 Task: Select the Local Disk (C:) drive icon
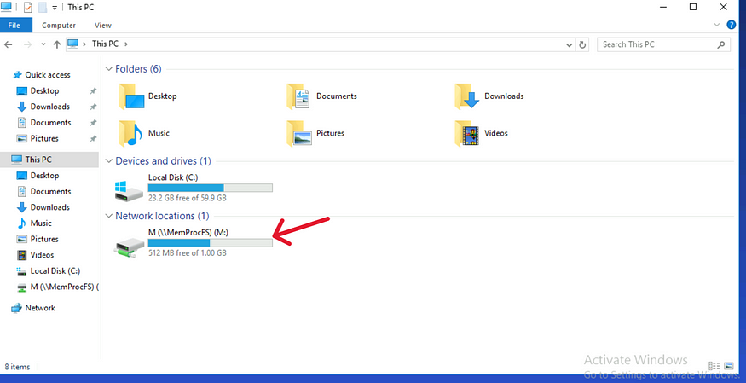pyautogui.click(x=129, y=190)
